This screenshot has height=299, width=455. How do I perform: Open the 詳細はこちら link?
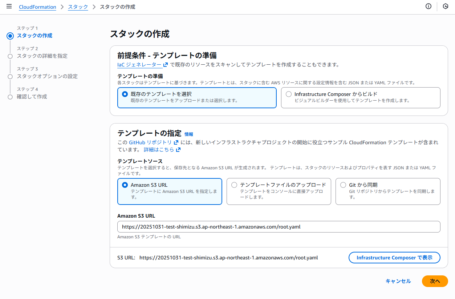click(x=162, y=150)
